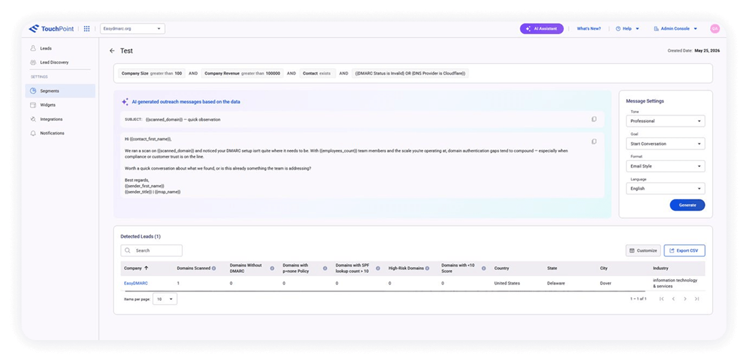Select Segments in the sidebar
748x364 pixels.
[x=60, y=91]
